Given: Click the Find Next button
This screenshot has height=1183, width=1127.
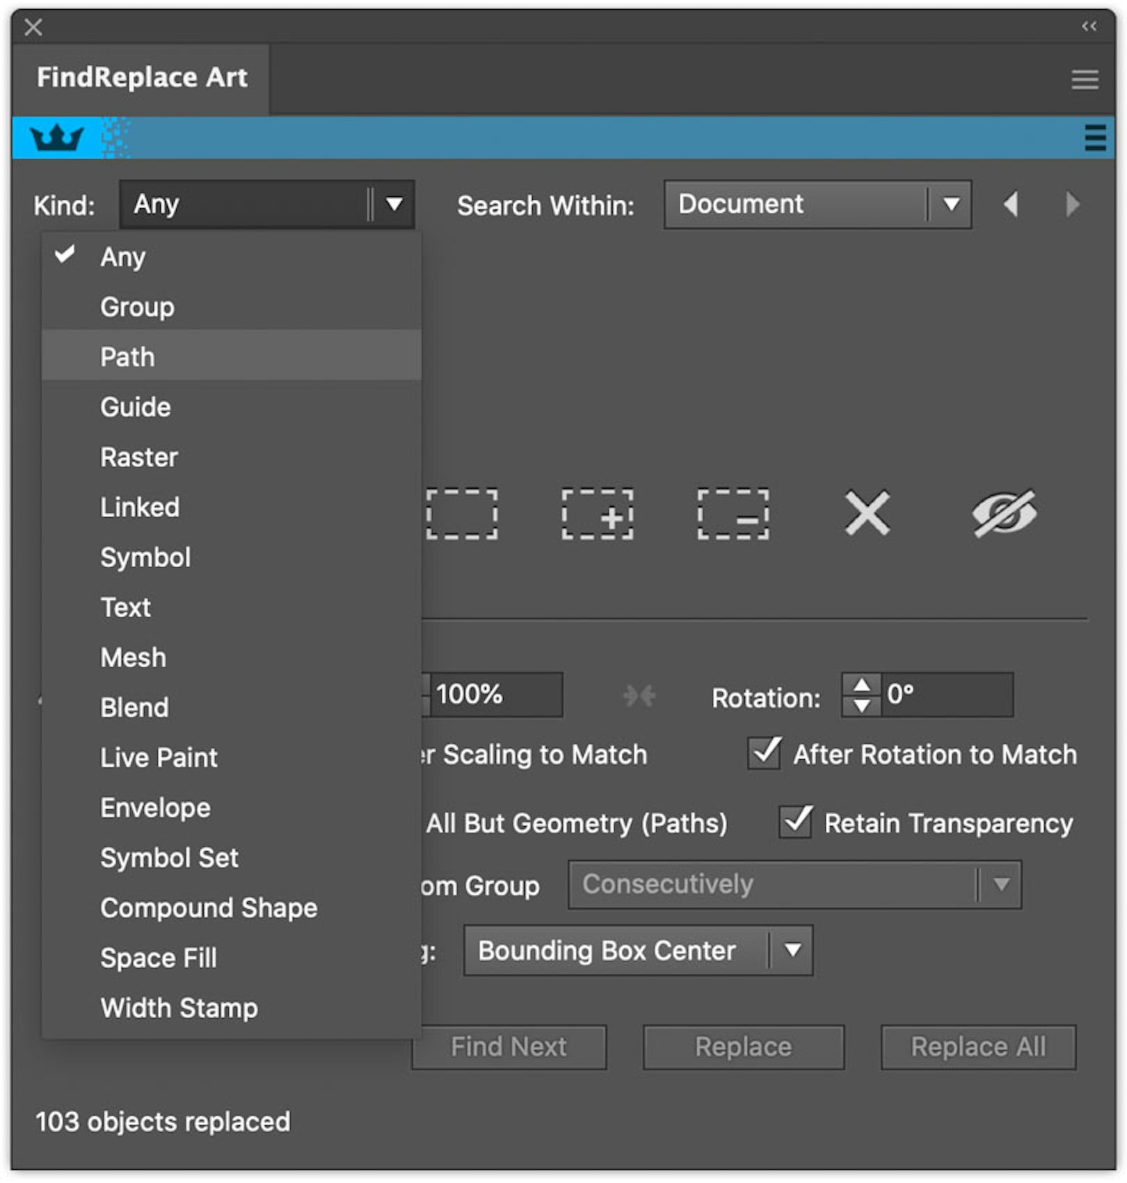Looking at the screenshot, I should (x=508, y=1047).
